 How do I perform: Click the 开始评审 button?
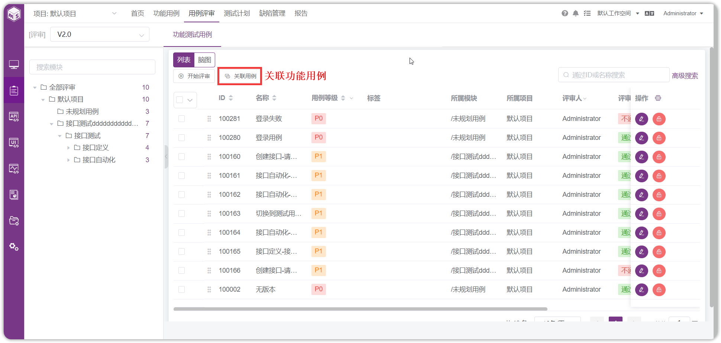(194, 76)
